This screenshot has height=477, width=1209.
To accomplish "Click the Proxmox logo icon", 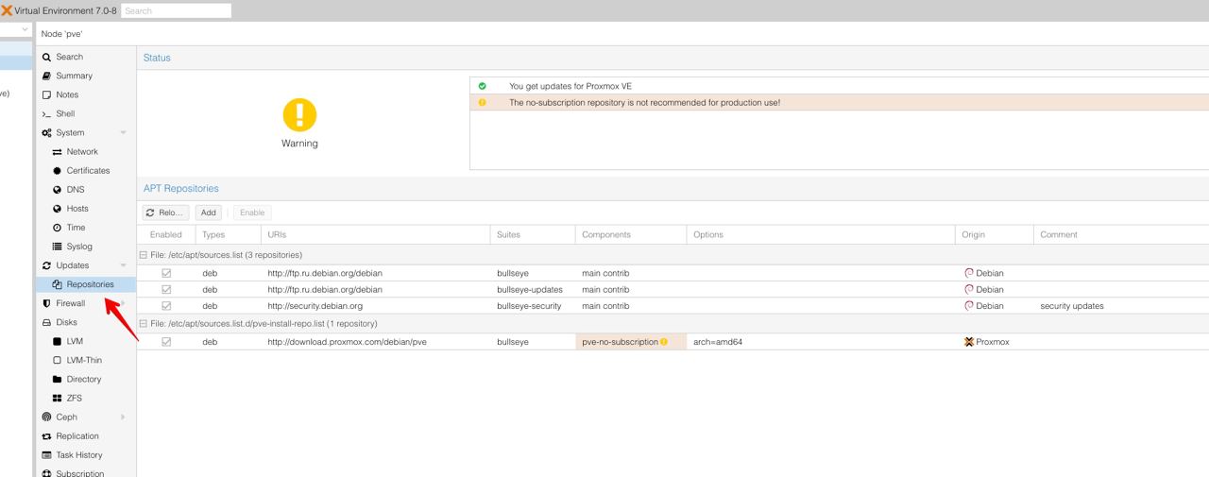I will click(7, 10).
